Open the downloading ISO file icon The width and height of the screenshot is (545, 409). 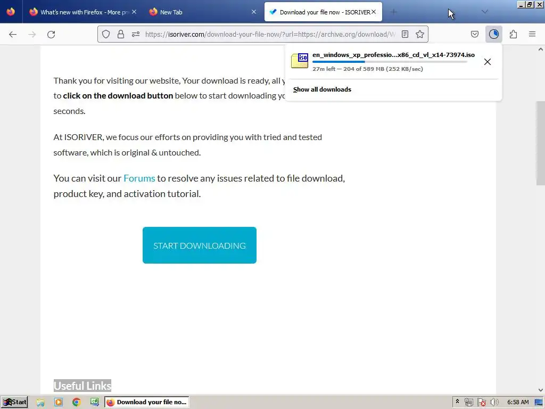click(300, 61)
